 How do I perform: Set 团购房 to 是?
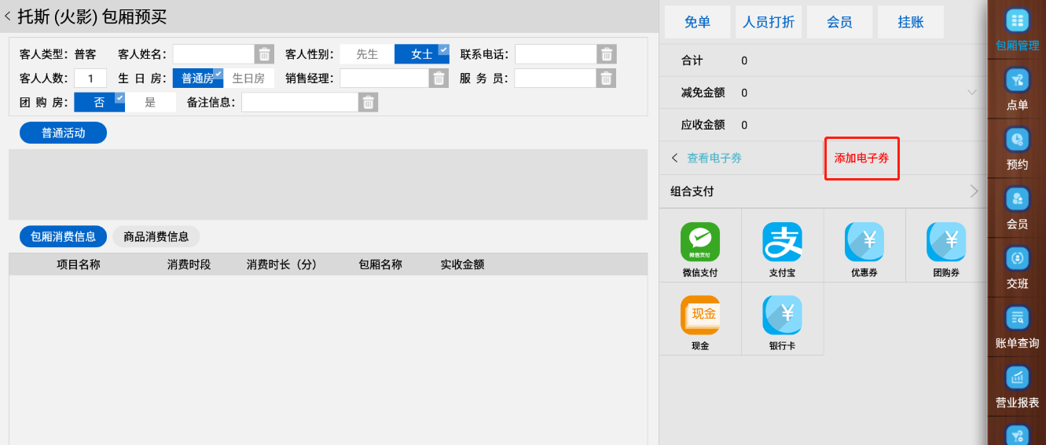[151, 103]
